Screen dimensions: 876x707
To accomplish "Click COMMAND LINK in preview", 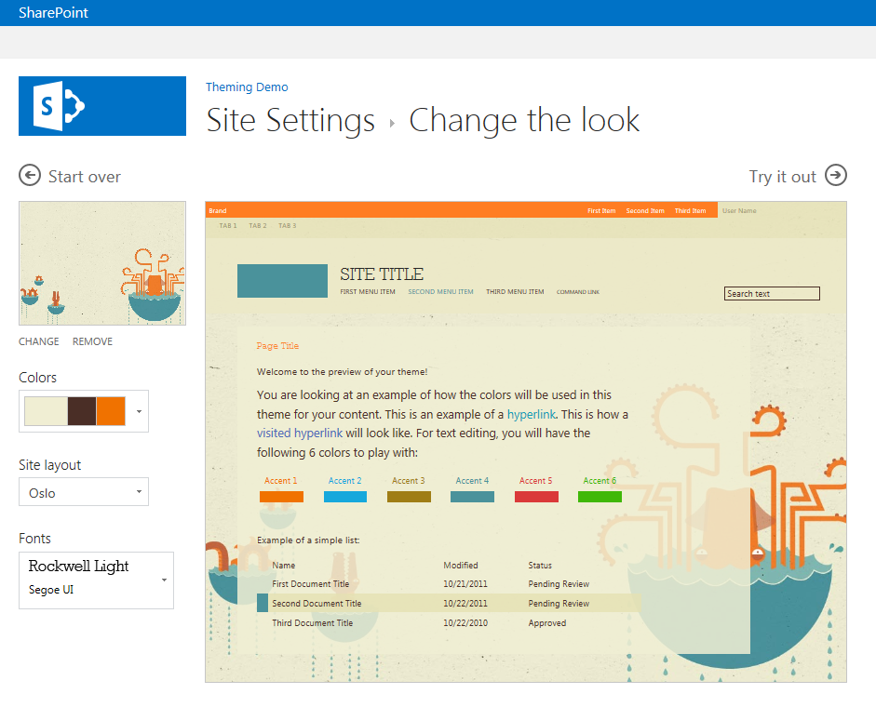I will coord(578,292).
